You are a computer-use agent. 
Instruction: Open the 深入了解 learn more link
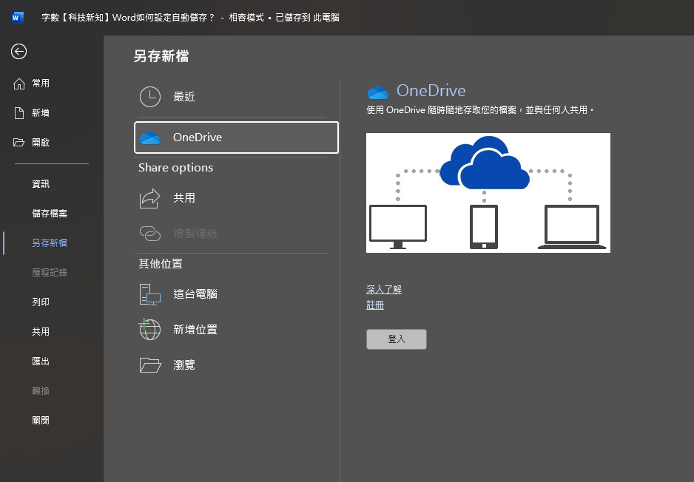pos(384,290)
